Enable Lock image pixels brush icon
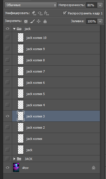The height and width of the screenshot is (179, 106). 32,21
